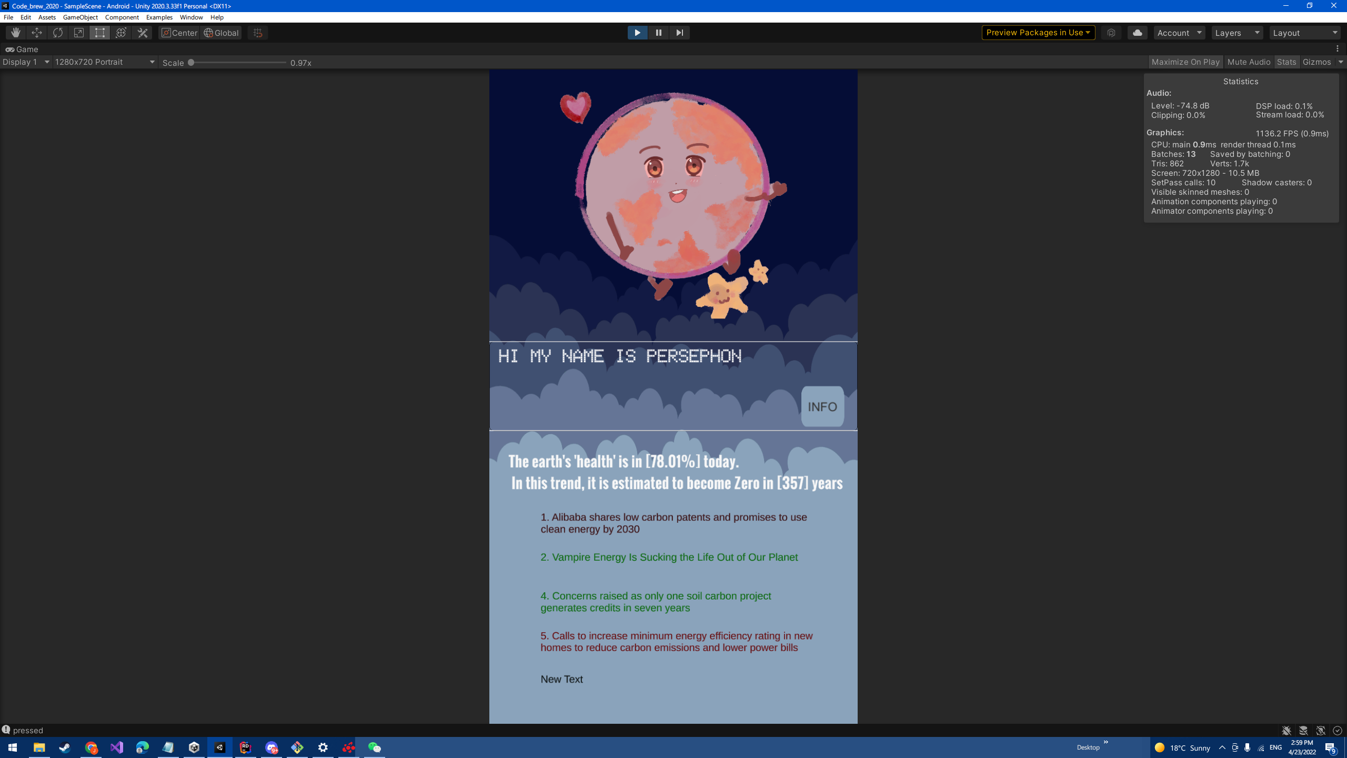Image resolution: width=1347 pixels, height=758 pixels.
Task: Pause the game playback
Action: (658, 33)
